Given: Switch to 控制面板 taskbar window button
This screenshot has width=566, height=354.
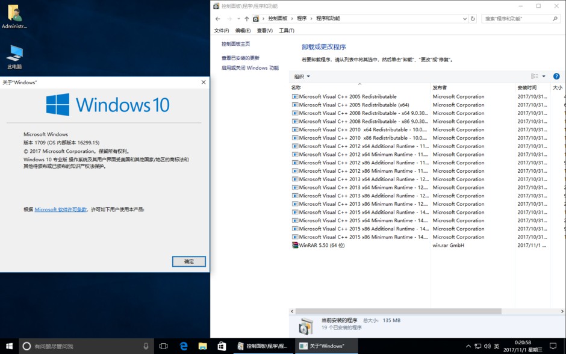Looking at the screenshot, I should pyautogui.click(x=263, y=346).
